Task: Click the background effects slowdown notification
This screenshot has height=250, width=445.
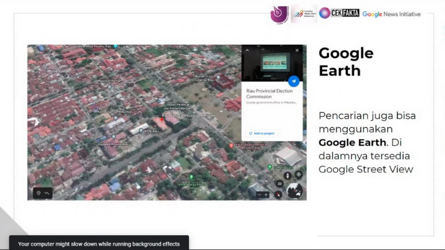Action: [99, 244]
